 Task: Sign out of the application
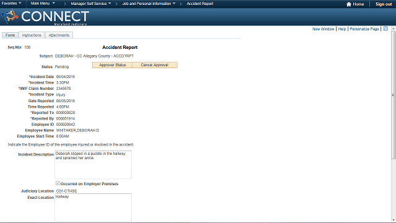point(384,4)
